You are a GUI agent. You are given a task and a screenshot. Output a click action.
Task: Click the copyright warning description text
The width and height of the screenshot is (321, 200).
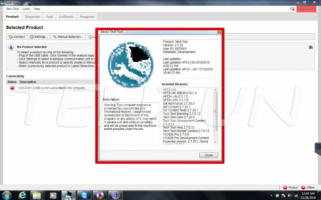pyautogui.click(x=130, y=117)
